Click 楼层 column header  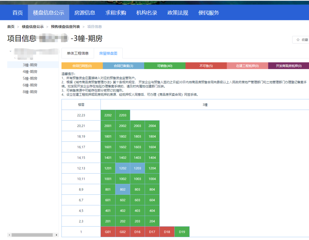point(81,105)
